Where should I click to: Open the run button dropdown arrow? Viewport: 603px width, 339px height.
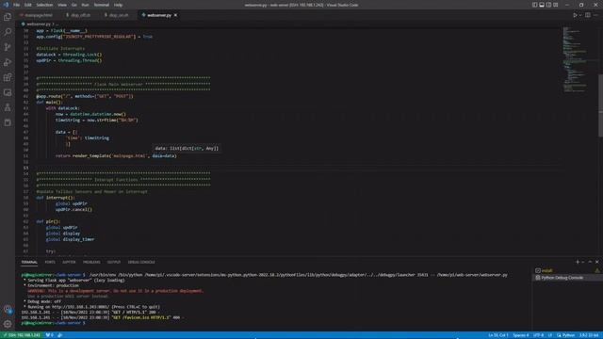pyautogui.click(x=580, y=15)
